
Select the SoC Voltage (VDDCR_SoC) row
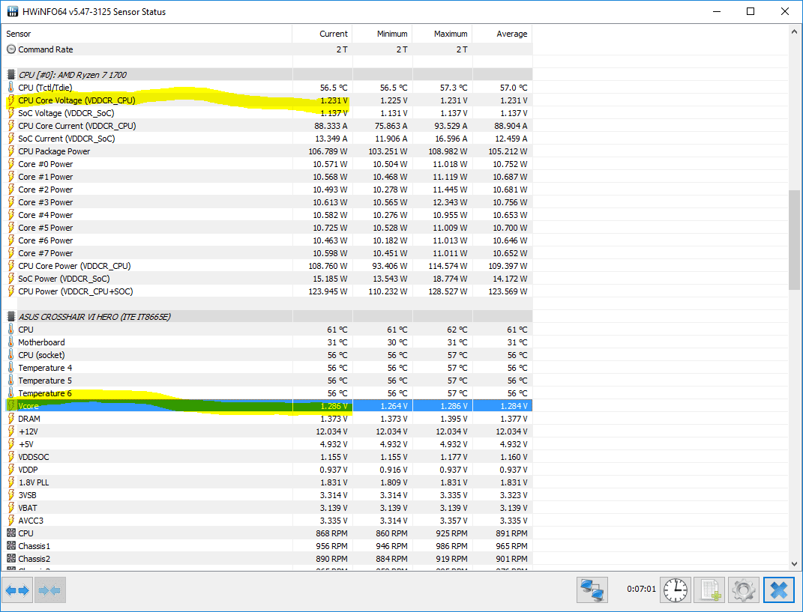pyautogui.click(x=268, y=113)
